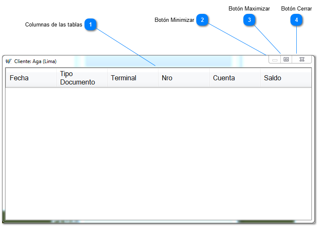
Task: Minimize the Cliente: Aga (Lima) window
Action: pos(275,59)
